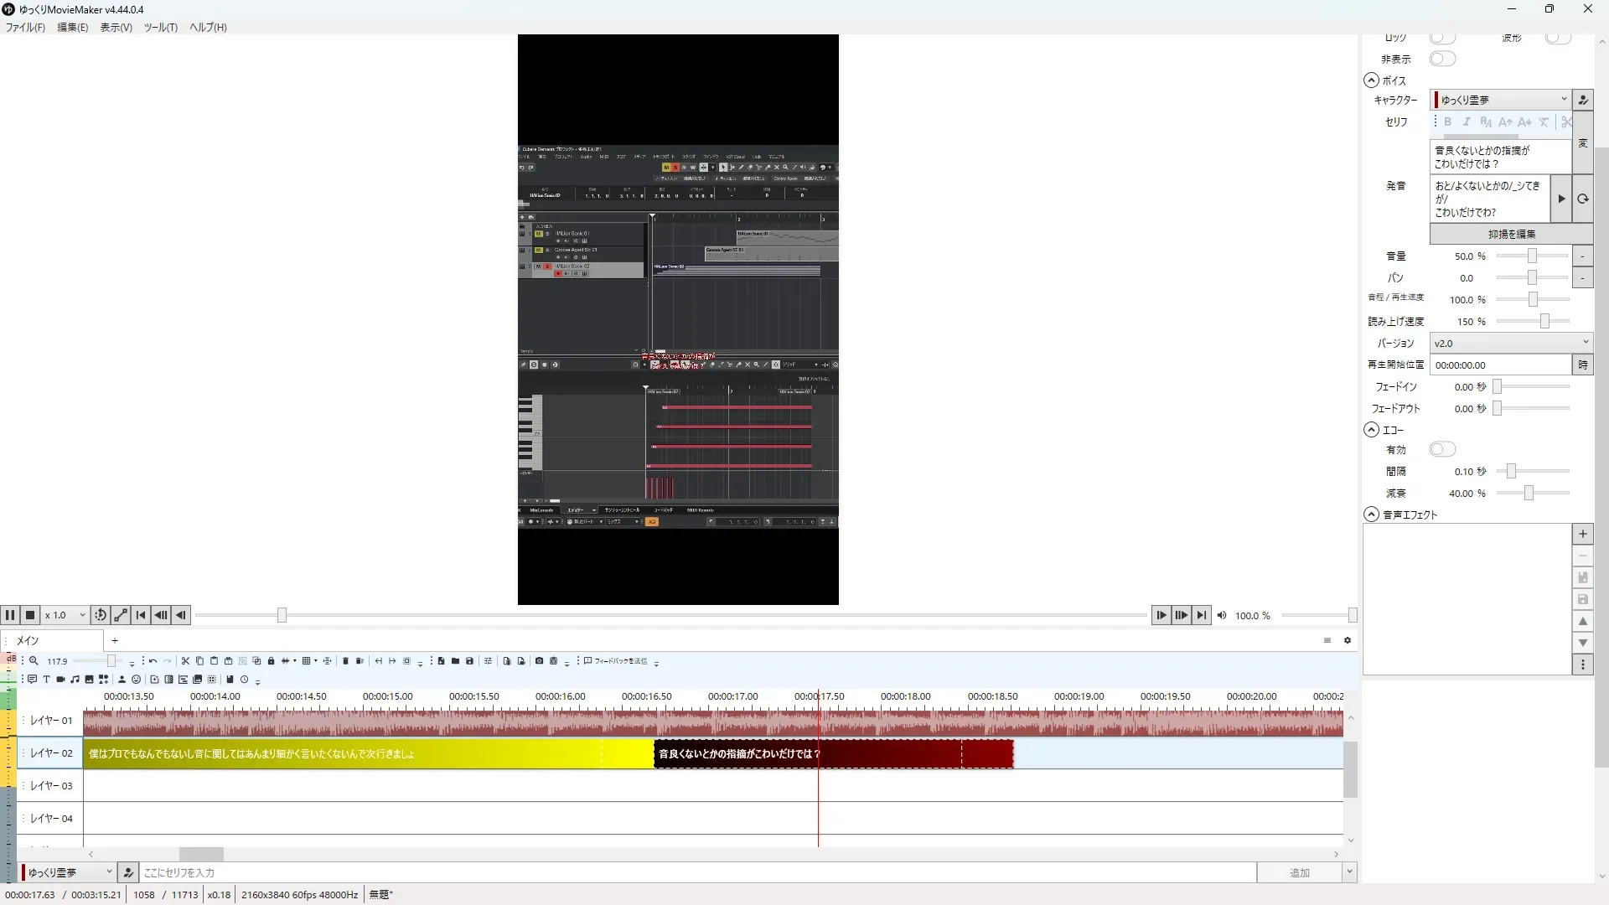The image size is (1609, 905).
Task: Click the 追加 button by the dialogue input
Action: pyautogui.click(x=1298, y=873)
